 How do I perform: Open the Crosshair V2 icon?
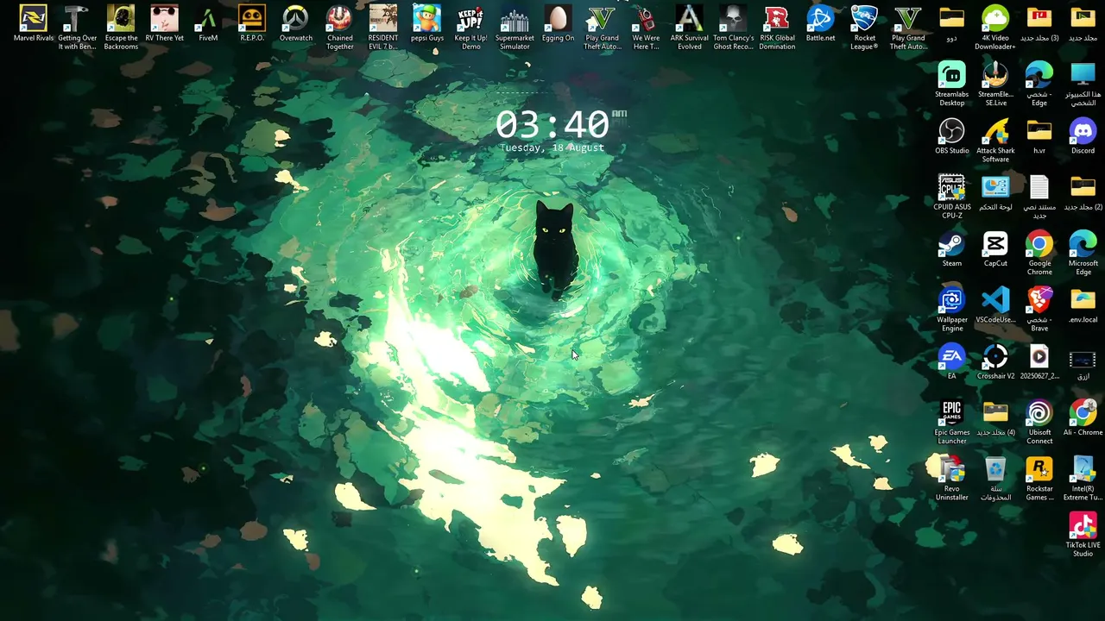(995, 362)
